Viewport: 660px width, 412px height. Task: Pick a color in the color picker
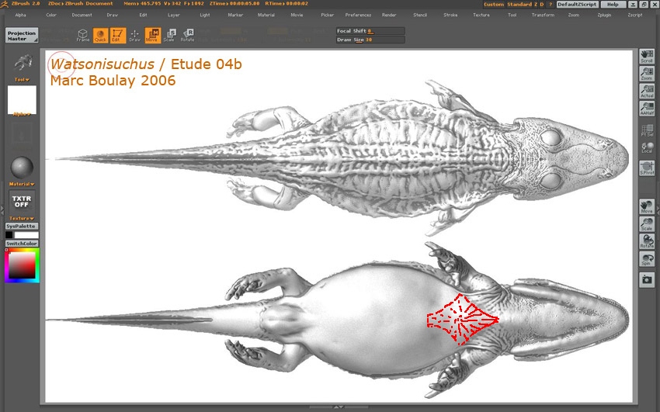point(22,265)
